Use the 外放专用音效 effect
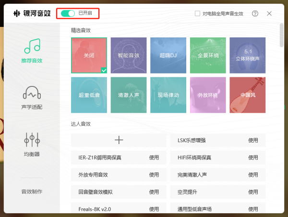The width and height of the screenshot is (288, 217). pos(154,175)
